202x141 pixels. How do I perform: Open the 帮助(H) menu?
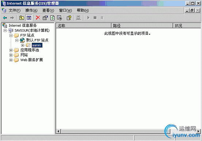(x=83, y=11)
